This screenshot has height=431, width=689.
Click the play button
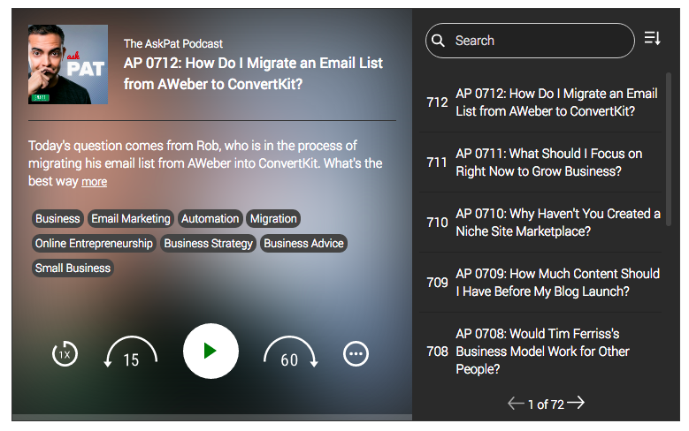[x=211, y=352]
